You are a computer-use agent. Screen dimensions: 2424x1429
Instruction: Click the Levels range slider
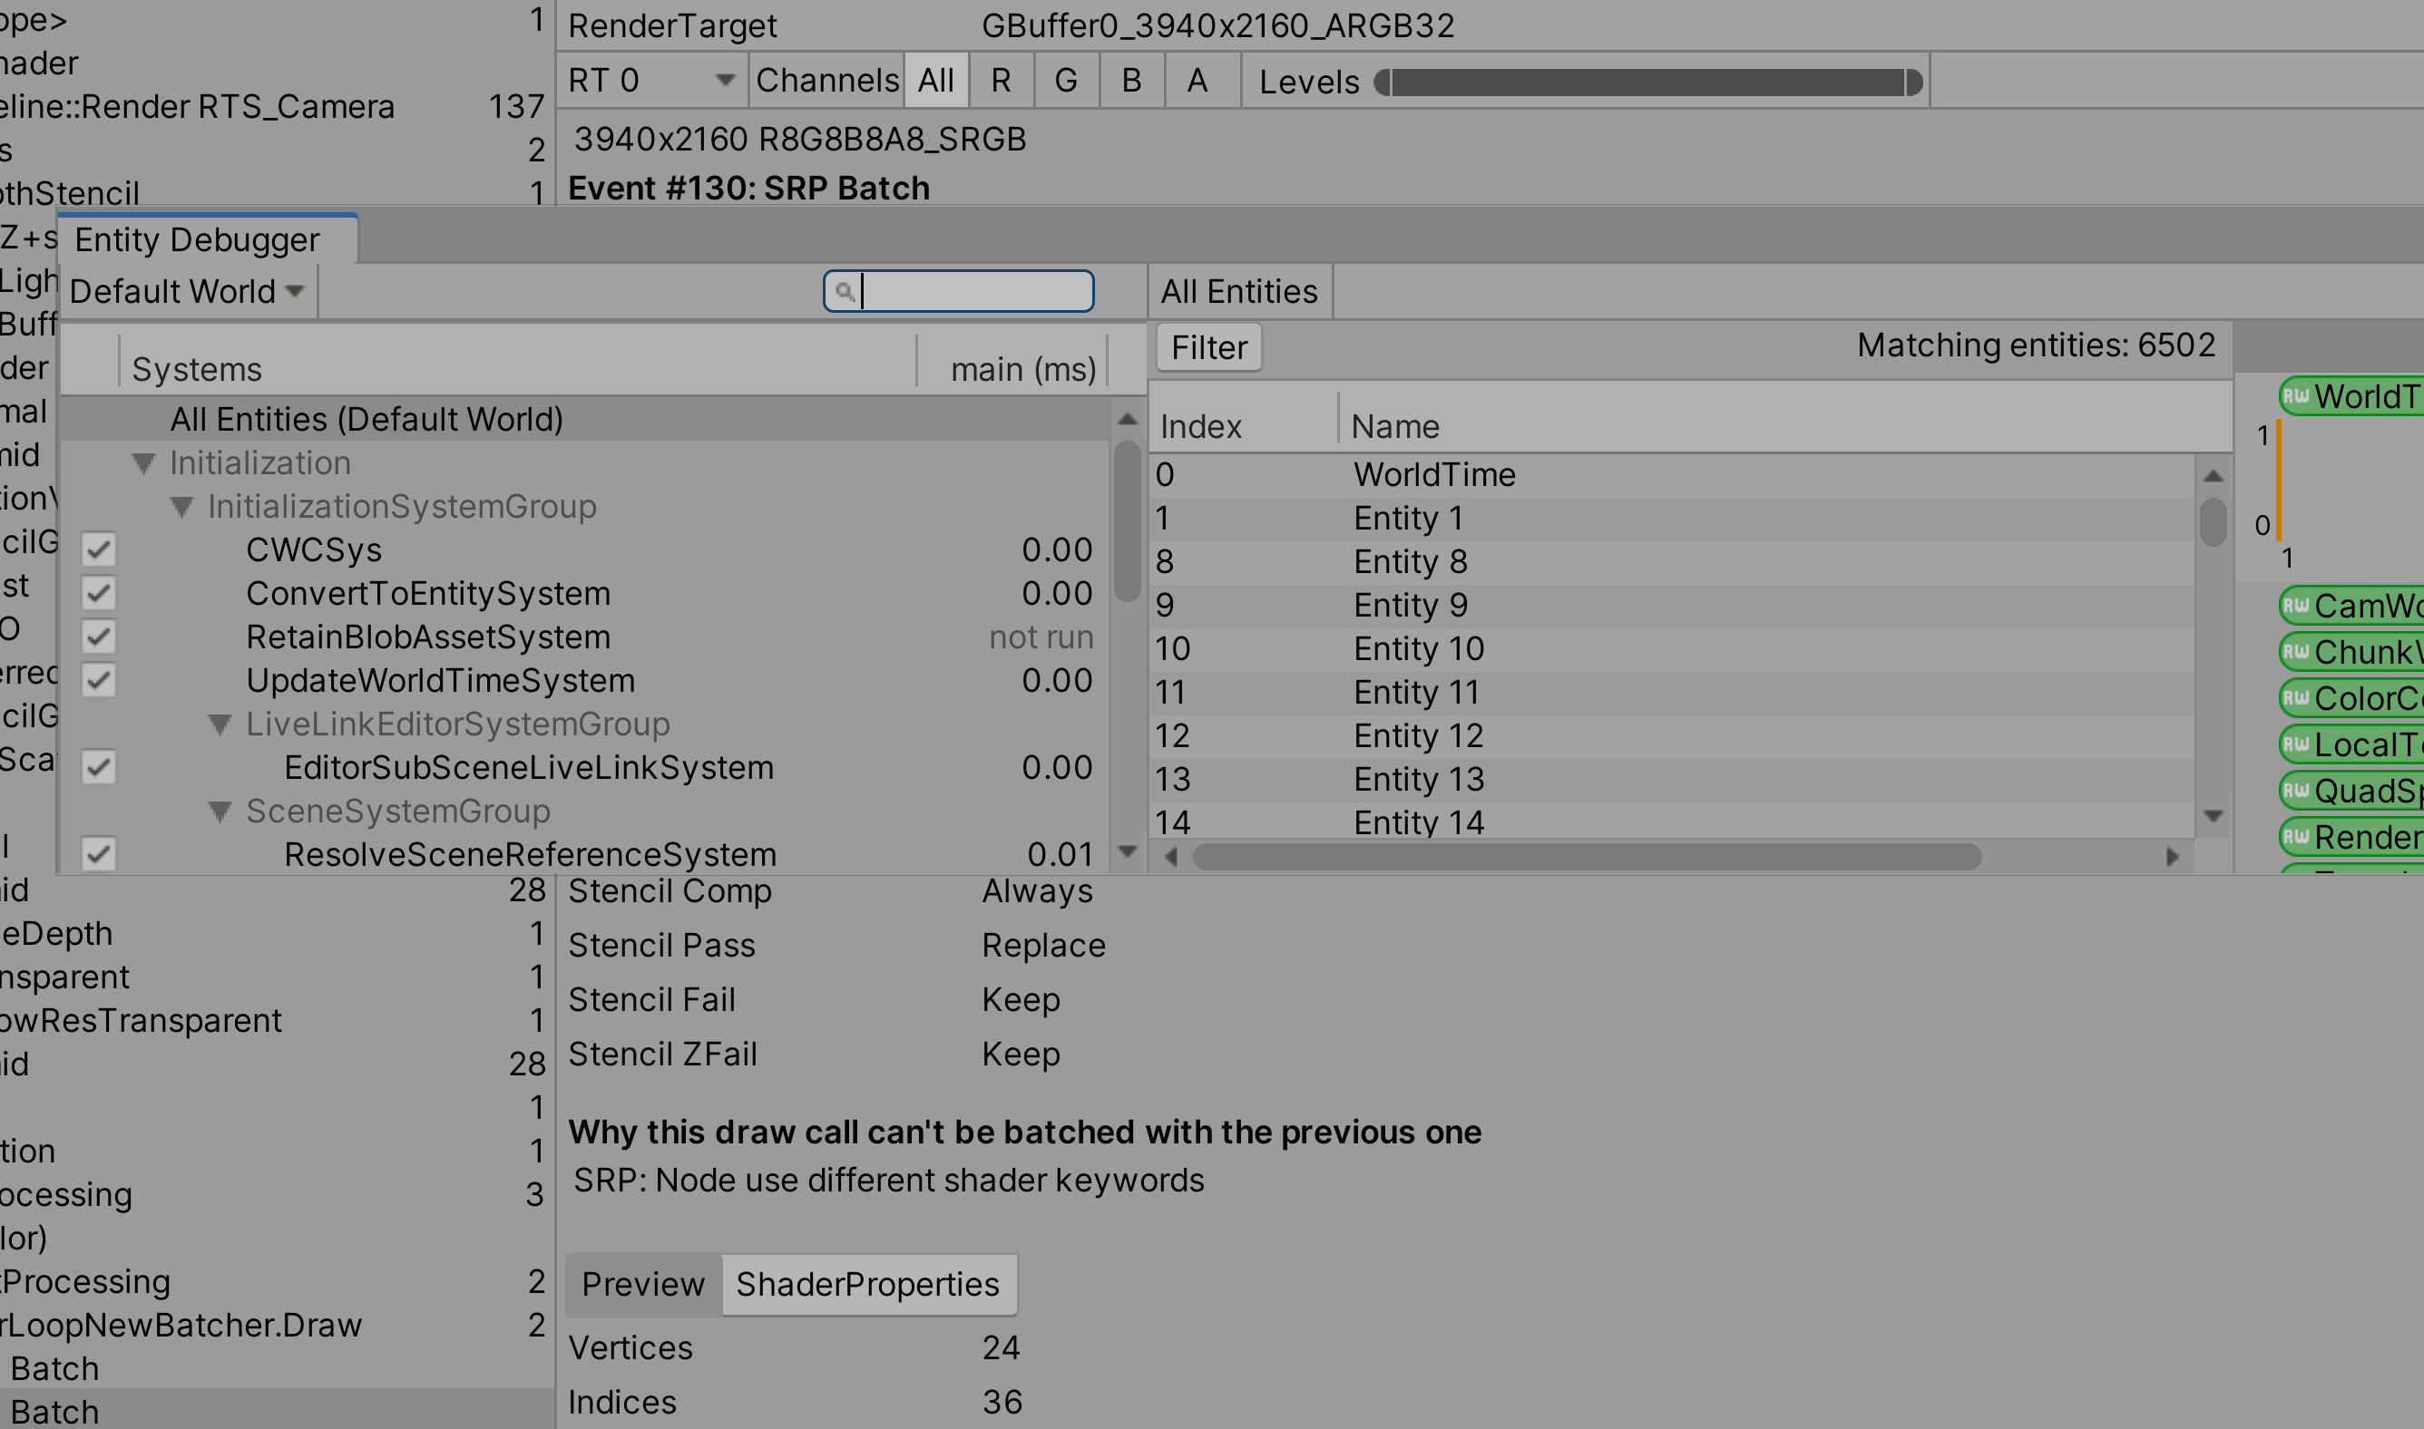1647,82
